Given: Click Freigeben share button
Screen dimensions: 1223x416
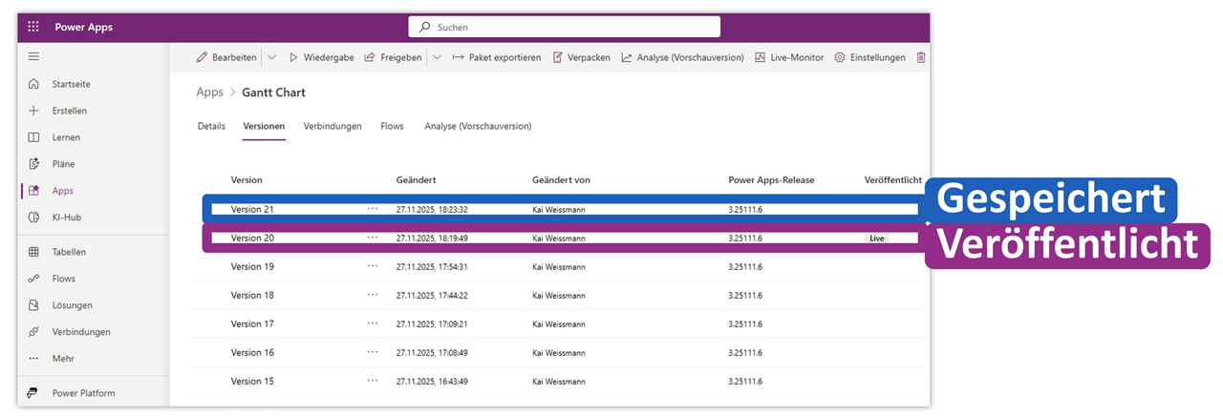Looking at the screenshot, I should tap(393, 57).
